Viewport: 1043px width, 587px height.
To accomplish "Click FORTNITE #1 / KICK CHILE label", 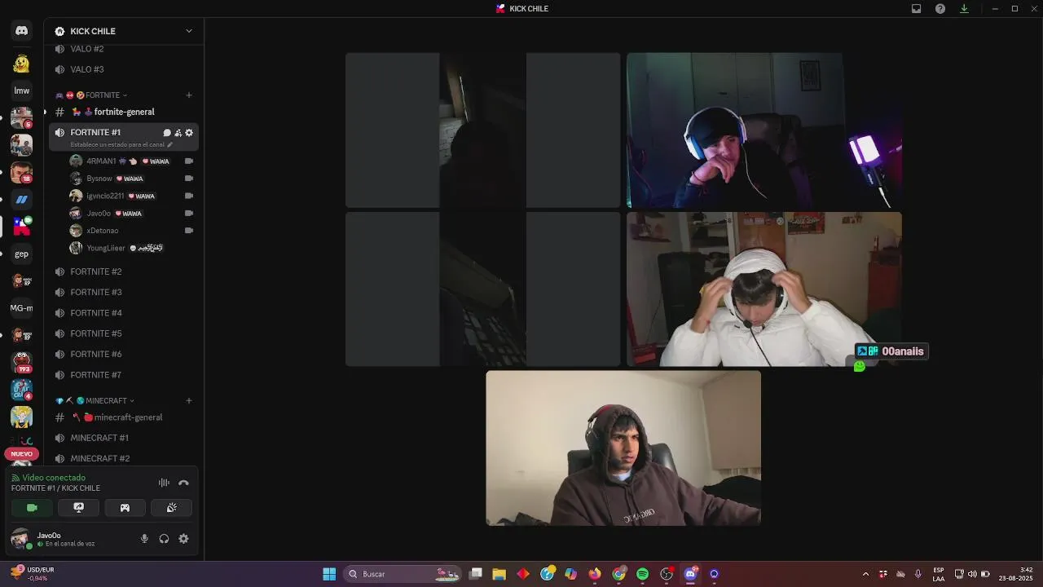I will [x=55, y=488].
